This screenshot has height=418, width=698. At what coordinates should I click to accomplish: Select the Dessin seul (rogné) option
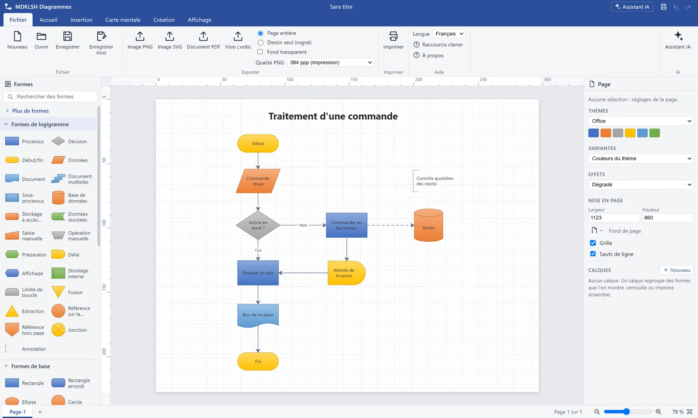click(x=260, y=43)
